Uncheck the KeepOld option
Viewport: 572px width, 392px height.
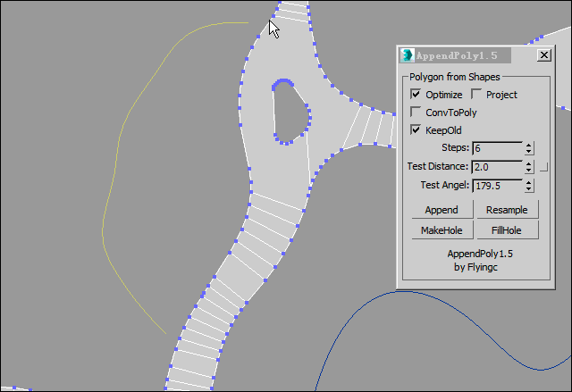(416, 129)
